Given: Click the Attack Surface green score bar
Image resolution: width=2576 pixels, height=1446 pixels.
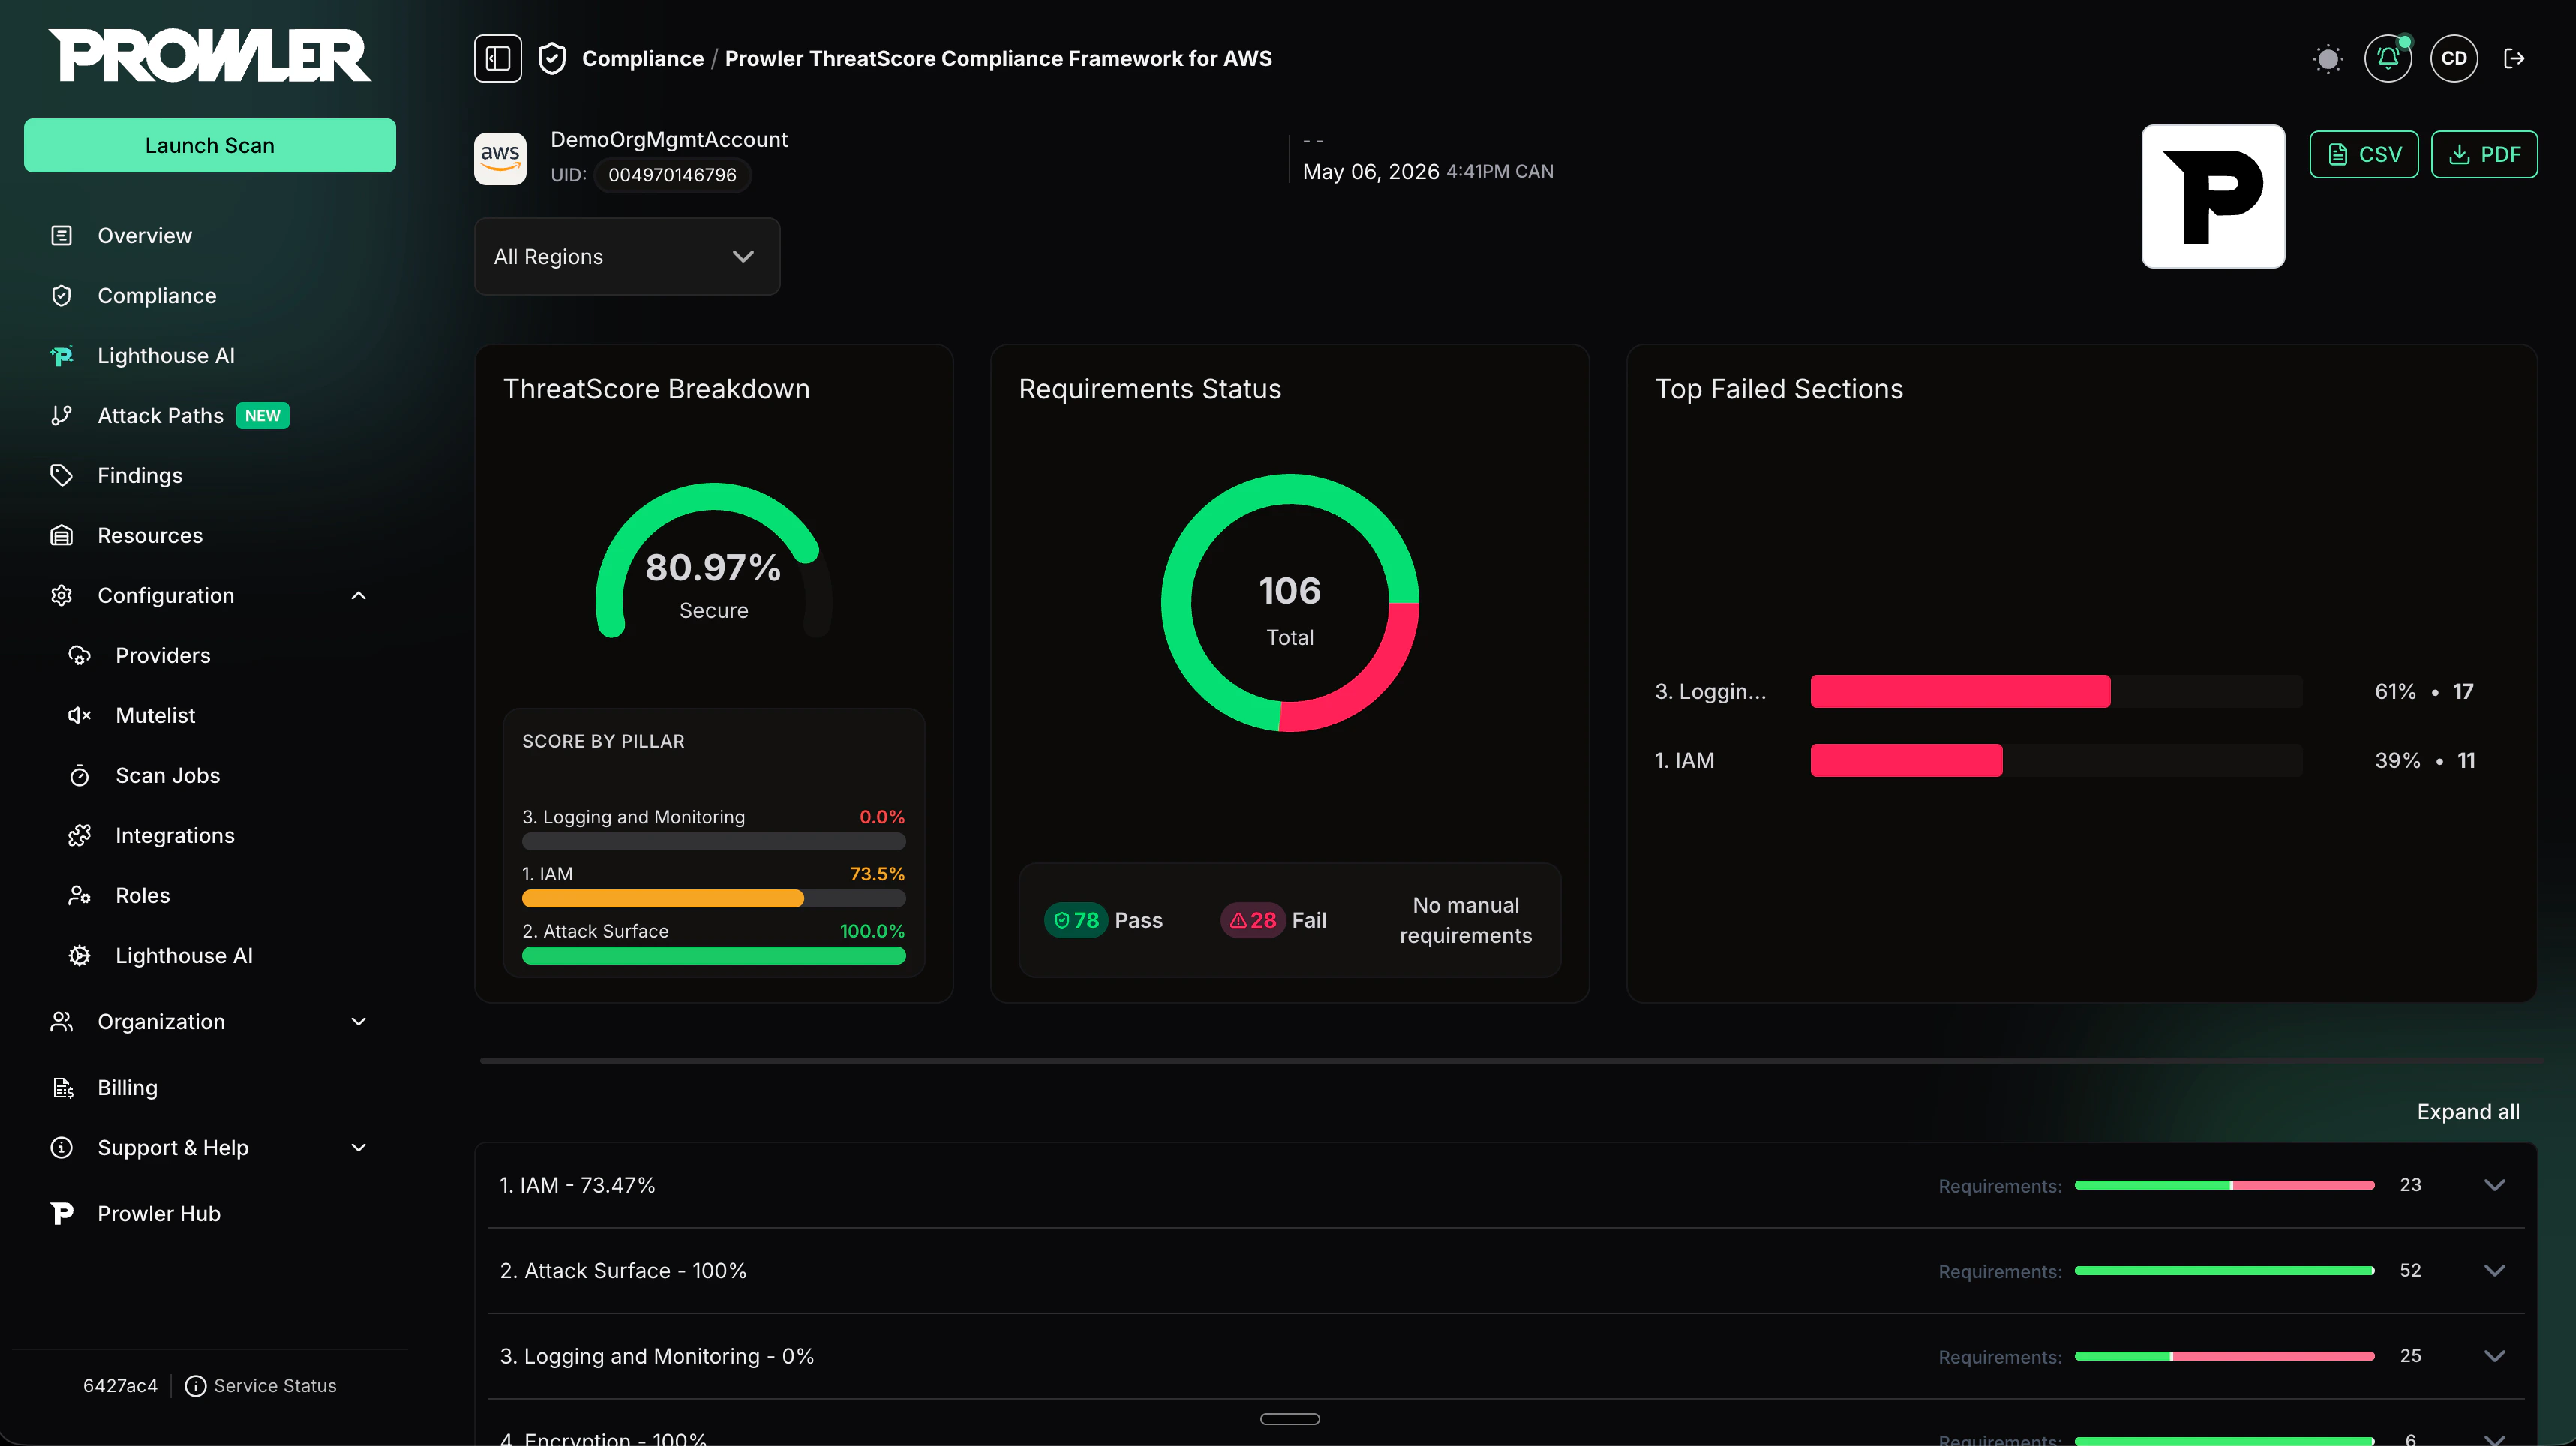Looking at the screenshot, I should tap(714, 955).
